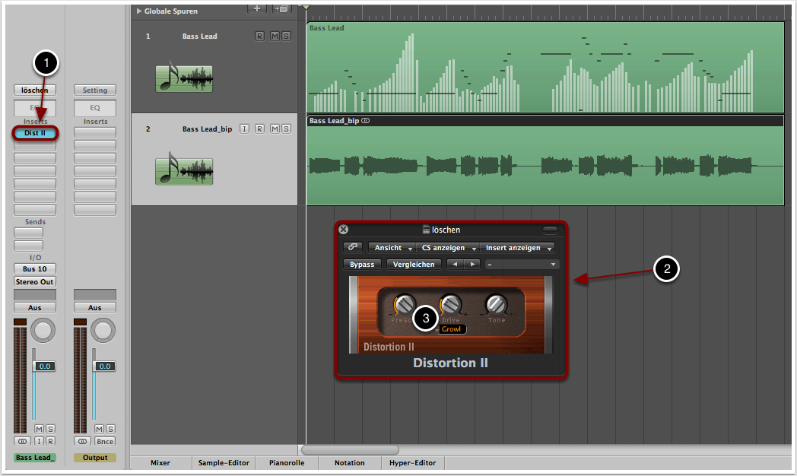
Task: Expand the Globale Spuren disclosure triangle
Action: [138, 11]
